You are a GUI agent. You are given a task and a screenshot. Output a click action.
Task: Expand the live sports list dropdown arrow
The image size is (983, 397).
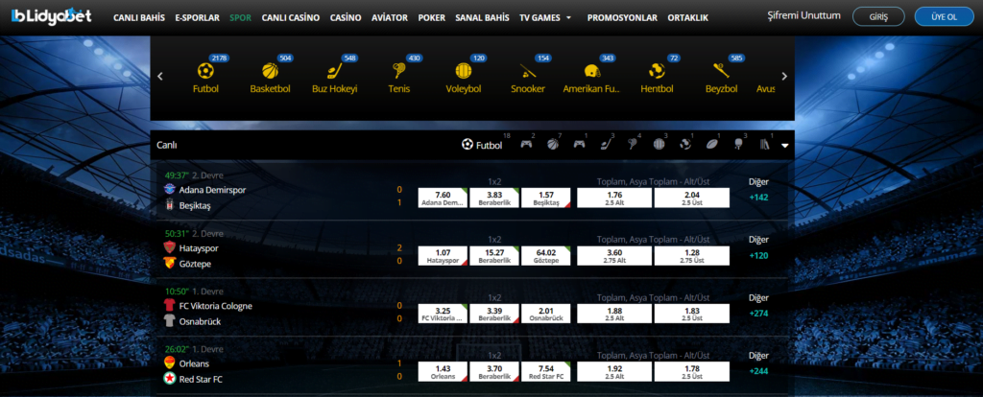pos(784,145)
